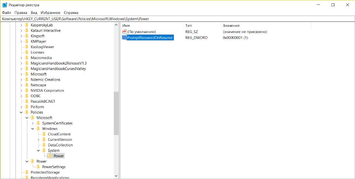Expand the Kingsoft key

coord(21,36)
